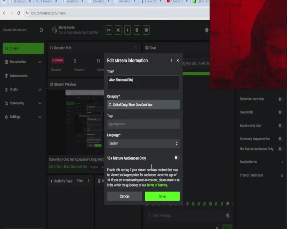
Task: Switch to the Channel YouTube browser tab
Action: (x=177, y=1)
